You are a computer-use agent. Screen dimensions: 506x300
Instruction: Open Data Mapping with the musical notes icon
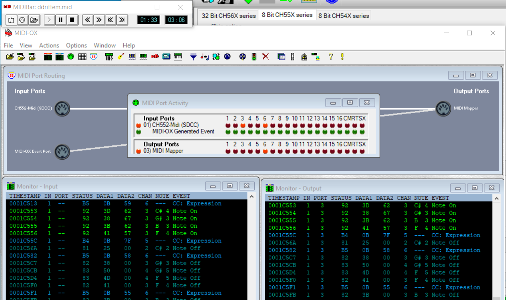[205, 57]
